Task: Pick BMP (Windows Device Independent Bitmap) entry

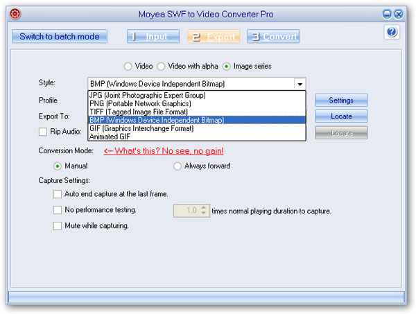Action: pyautogui.click(x=197, y=120)
